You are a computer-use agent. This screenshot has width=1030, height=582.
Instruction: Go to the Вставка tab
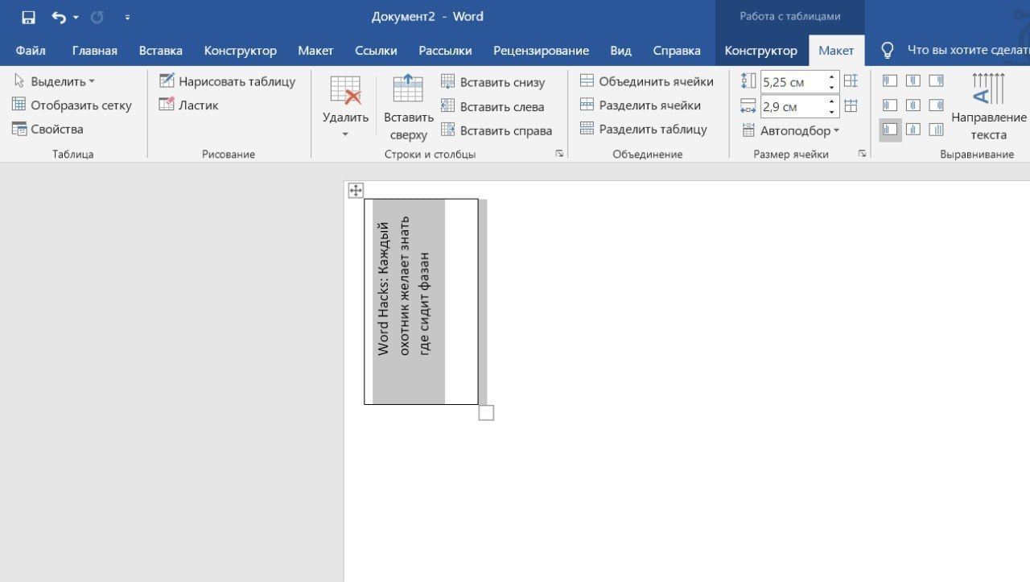161,50
